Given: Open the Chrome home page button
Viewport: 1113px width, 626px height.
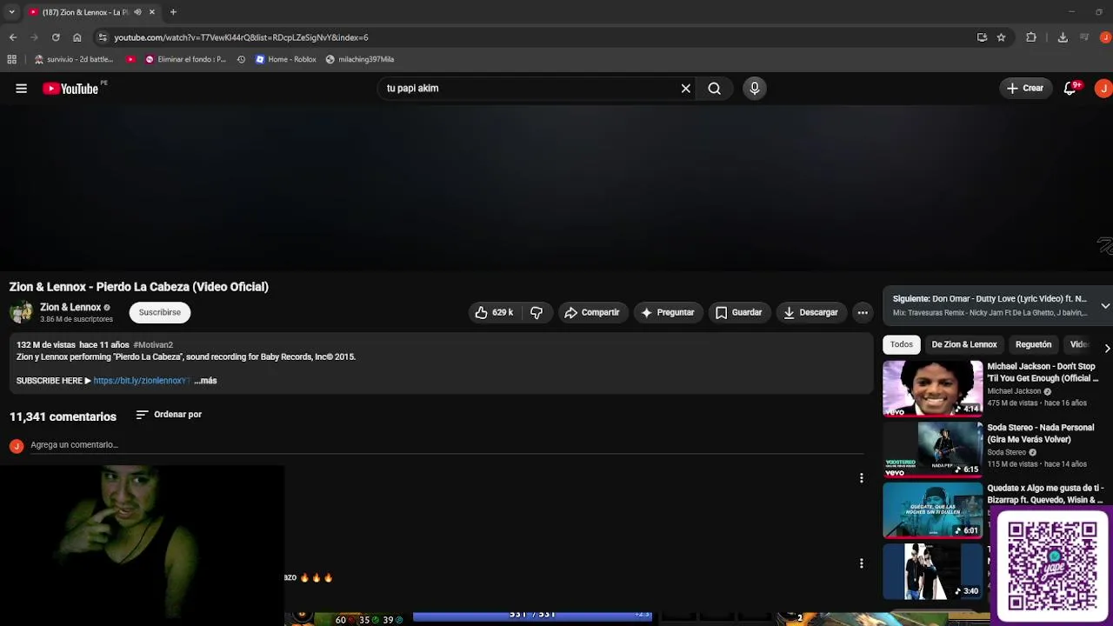Looking at the screenshot, I should click(x=77, y=37).
